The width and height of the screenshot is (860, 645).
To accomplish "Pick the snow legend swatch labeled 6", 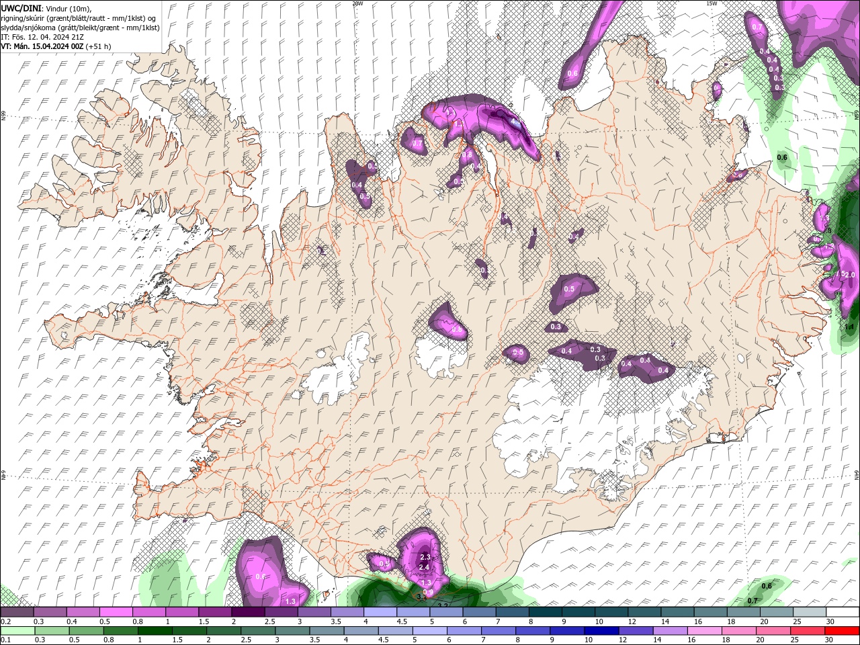I will (x=479, y=612).
